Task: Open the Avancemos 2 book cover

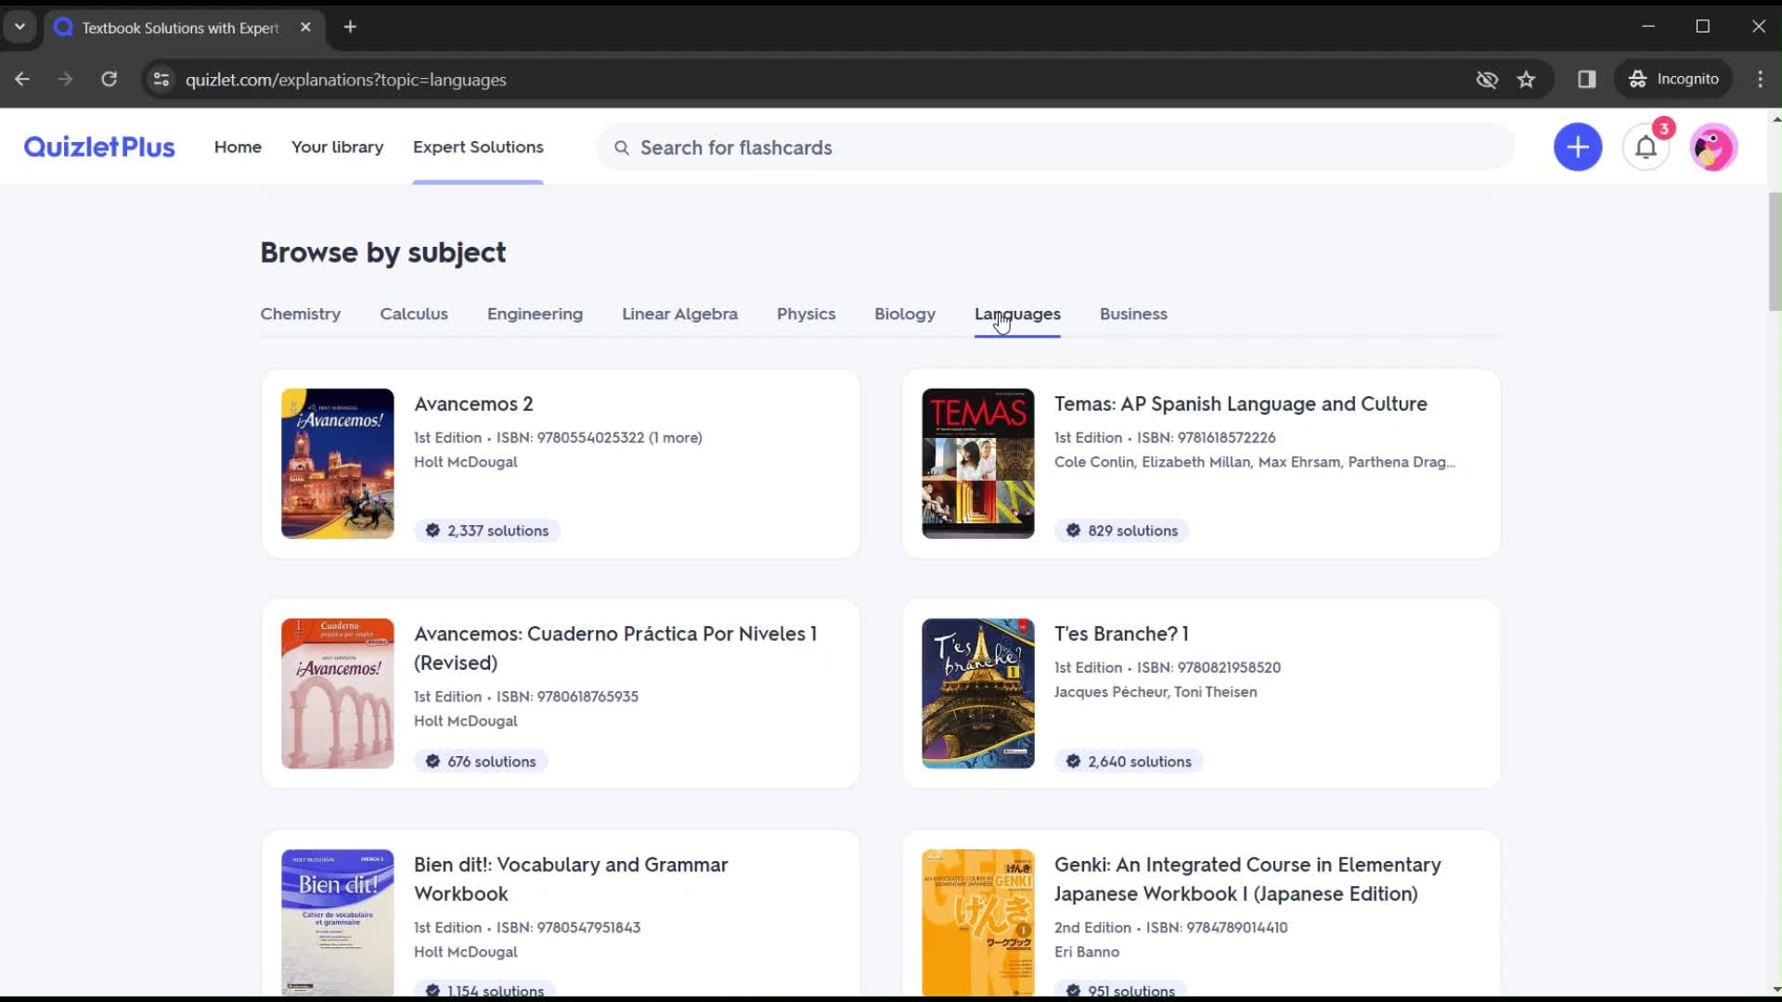Action: pos(338,463)
